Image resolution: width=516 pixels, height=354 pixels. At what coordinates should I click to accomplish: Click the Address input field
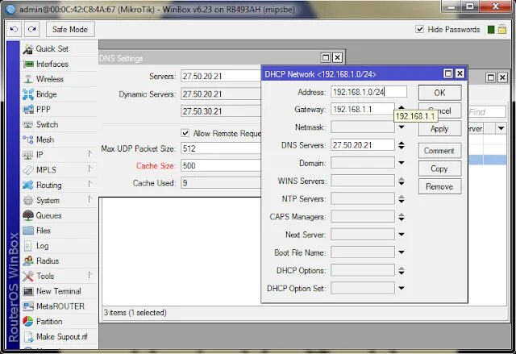368,92
